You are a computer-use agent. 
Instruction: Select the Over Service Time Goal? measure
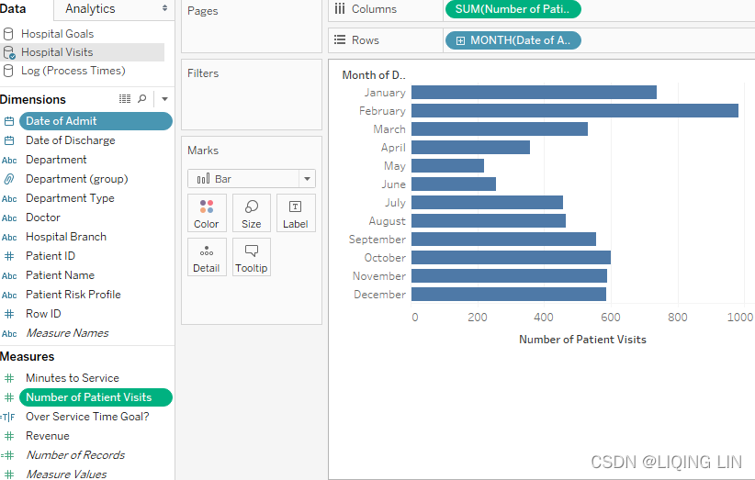pos(87,417)
